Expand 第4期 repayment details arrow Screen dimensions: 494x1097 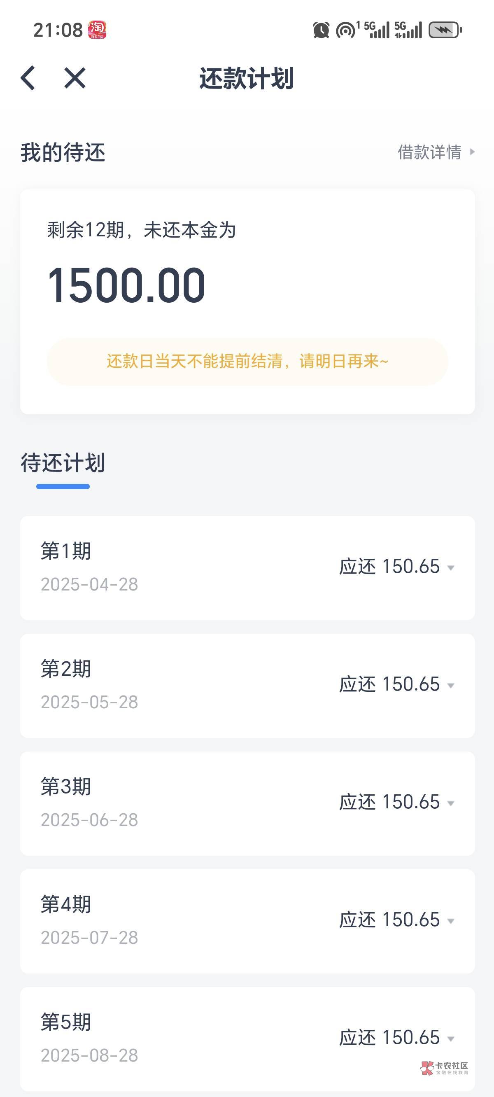[x=450, y=921]
